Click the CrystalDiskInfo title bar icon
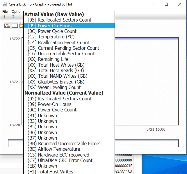 tap(5, 4)
